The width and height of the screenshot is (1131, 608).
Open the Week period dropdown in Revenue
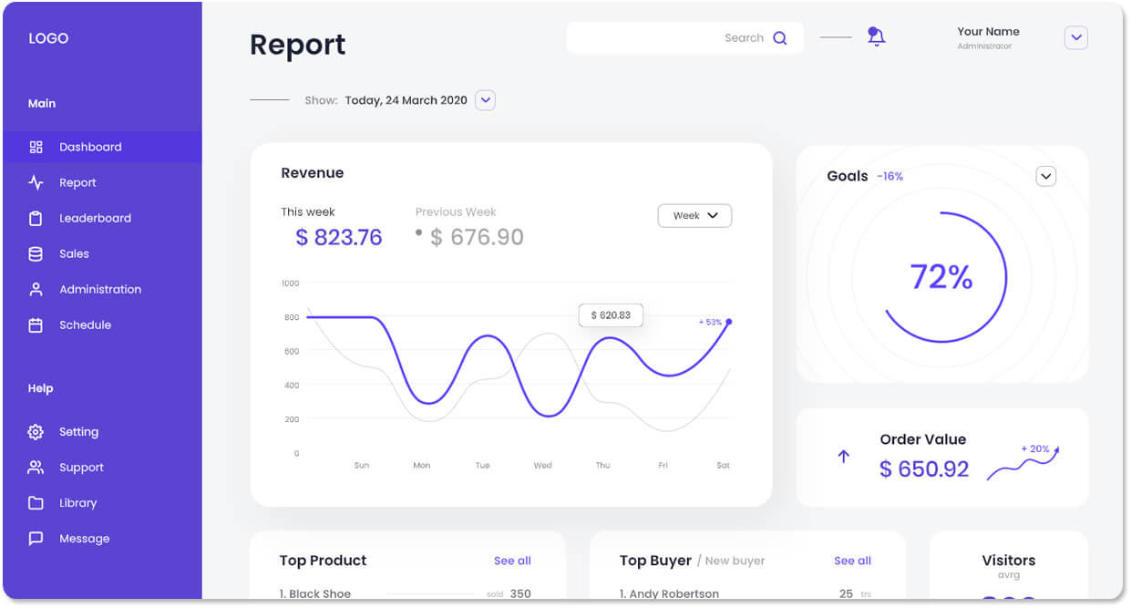(x=694, y=216)
